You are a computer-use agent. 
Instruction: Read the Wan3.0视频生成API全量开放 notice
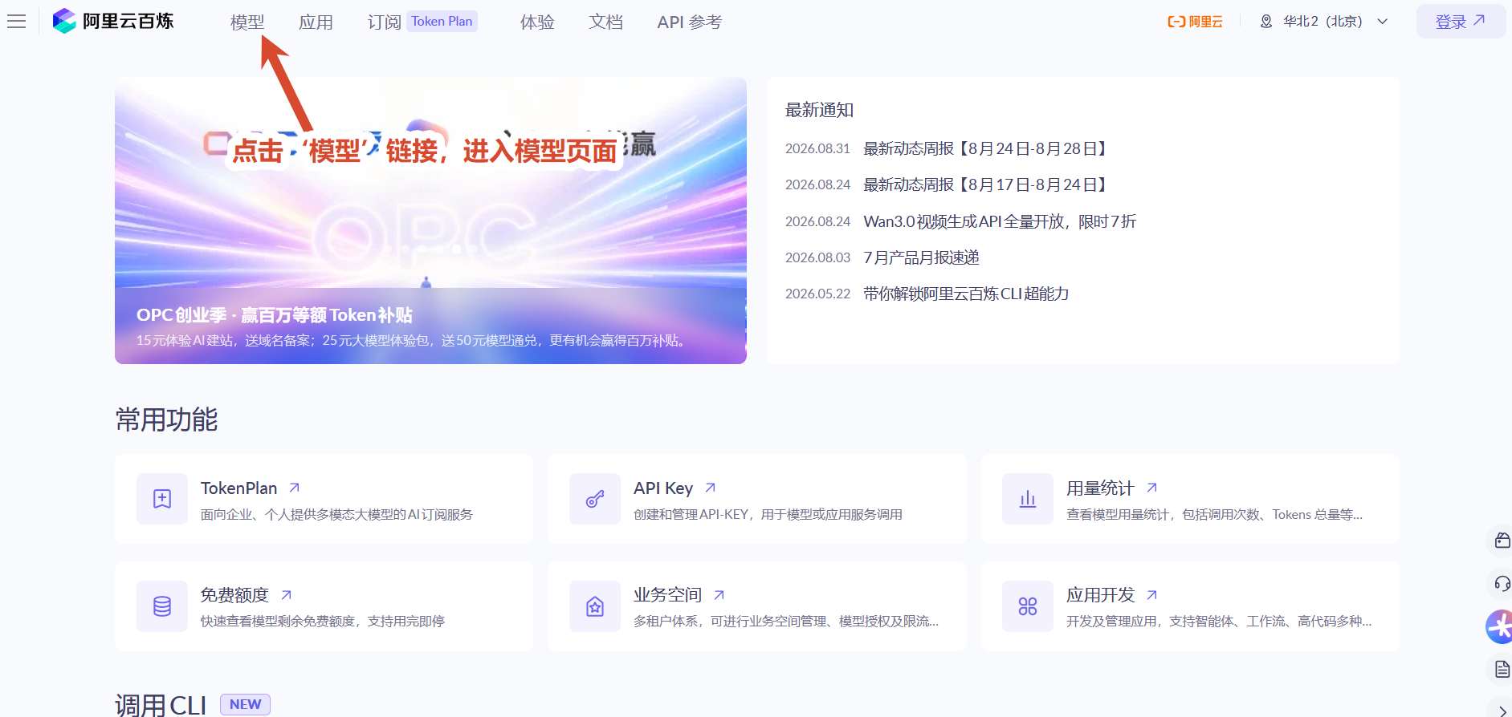tap(1000, 221)
